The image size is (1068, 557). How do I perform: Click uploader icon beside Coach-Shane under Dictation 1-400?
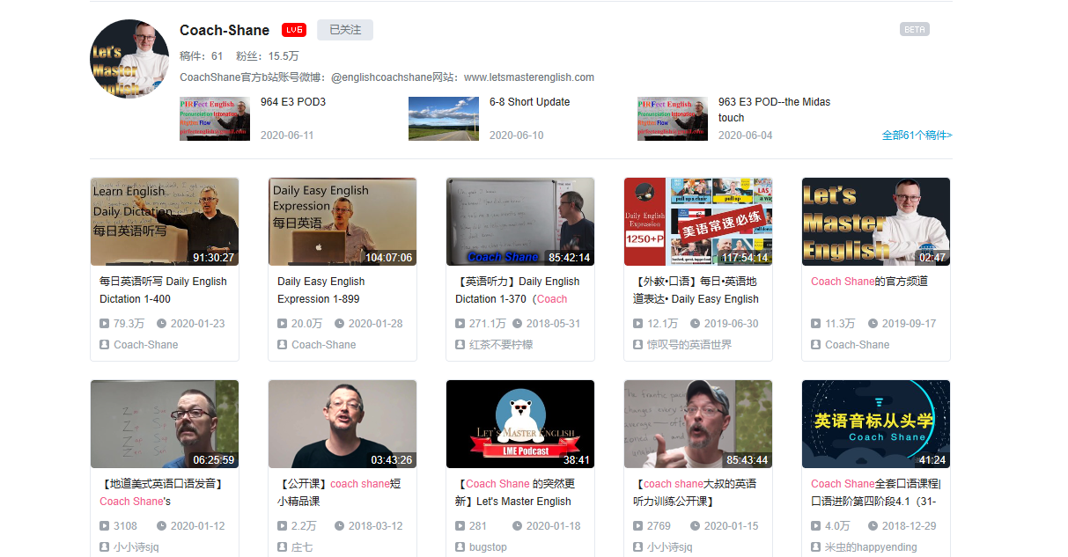[x=105, y=345]
